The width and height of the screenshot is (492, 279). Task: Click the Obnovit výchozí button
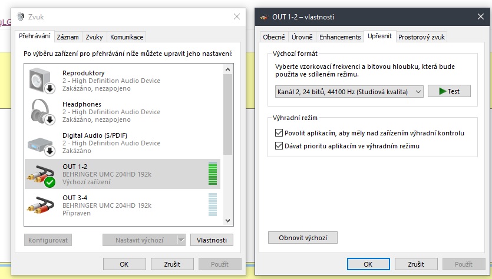point(303,237)
